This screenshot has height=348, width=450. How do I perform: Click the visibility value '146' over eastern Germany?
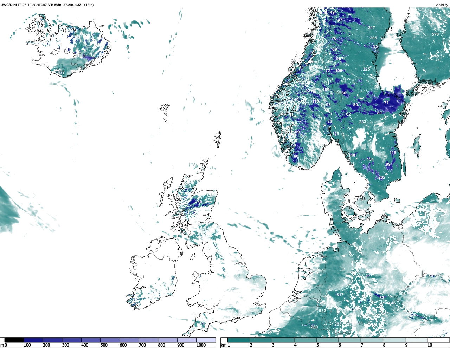pos(392,303)
